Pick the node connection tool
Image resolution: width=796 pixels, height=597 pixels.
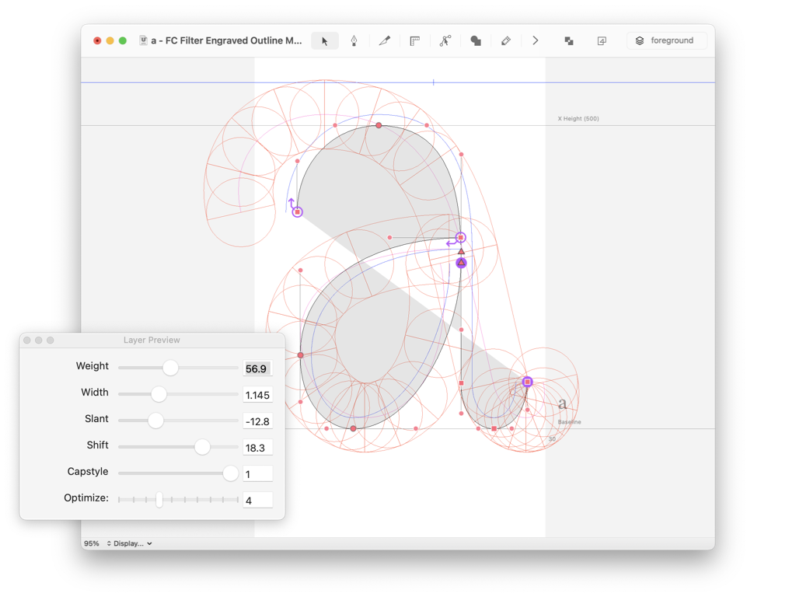tap(445, 41)
